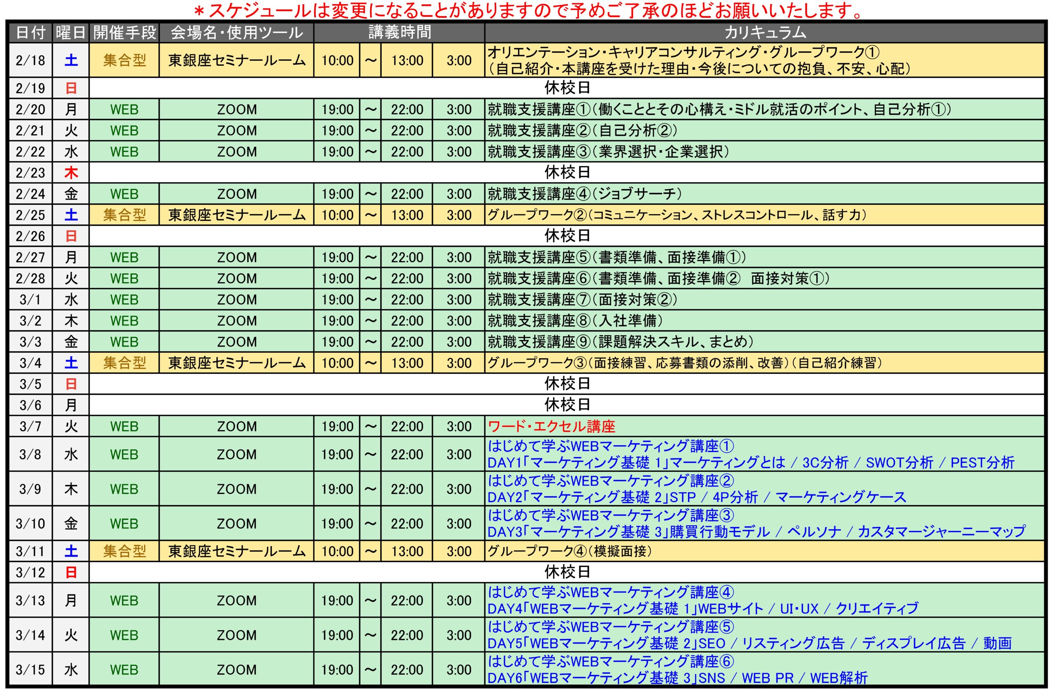Click グループワーク③ curriculum cell

(765, 363)
